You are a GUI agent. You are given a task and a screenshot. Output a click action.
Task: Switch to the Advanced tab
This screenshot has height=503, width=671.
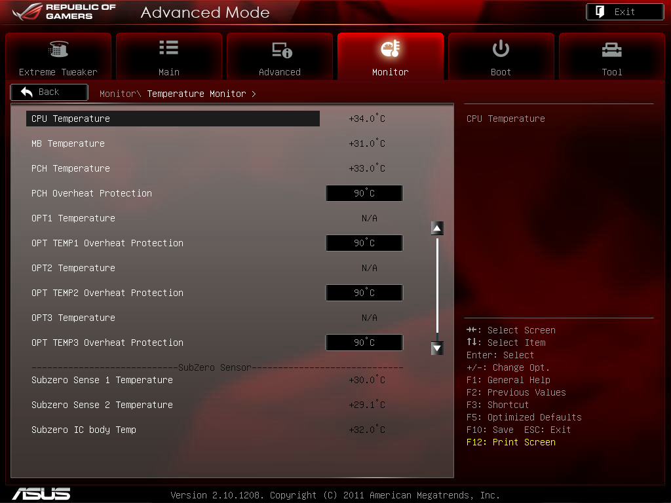coord(280,56)
